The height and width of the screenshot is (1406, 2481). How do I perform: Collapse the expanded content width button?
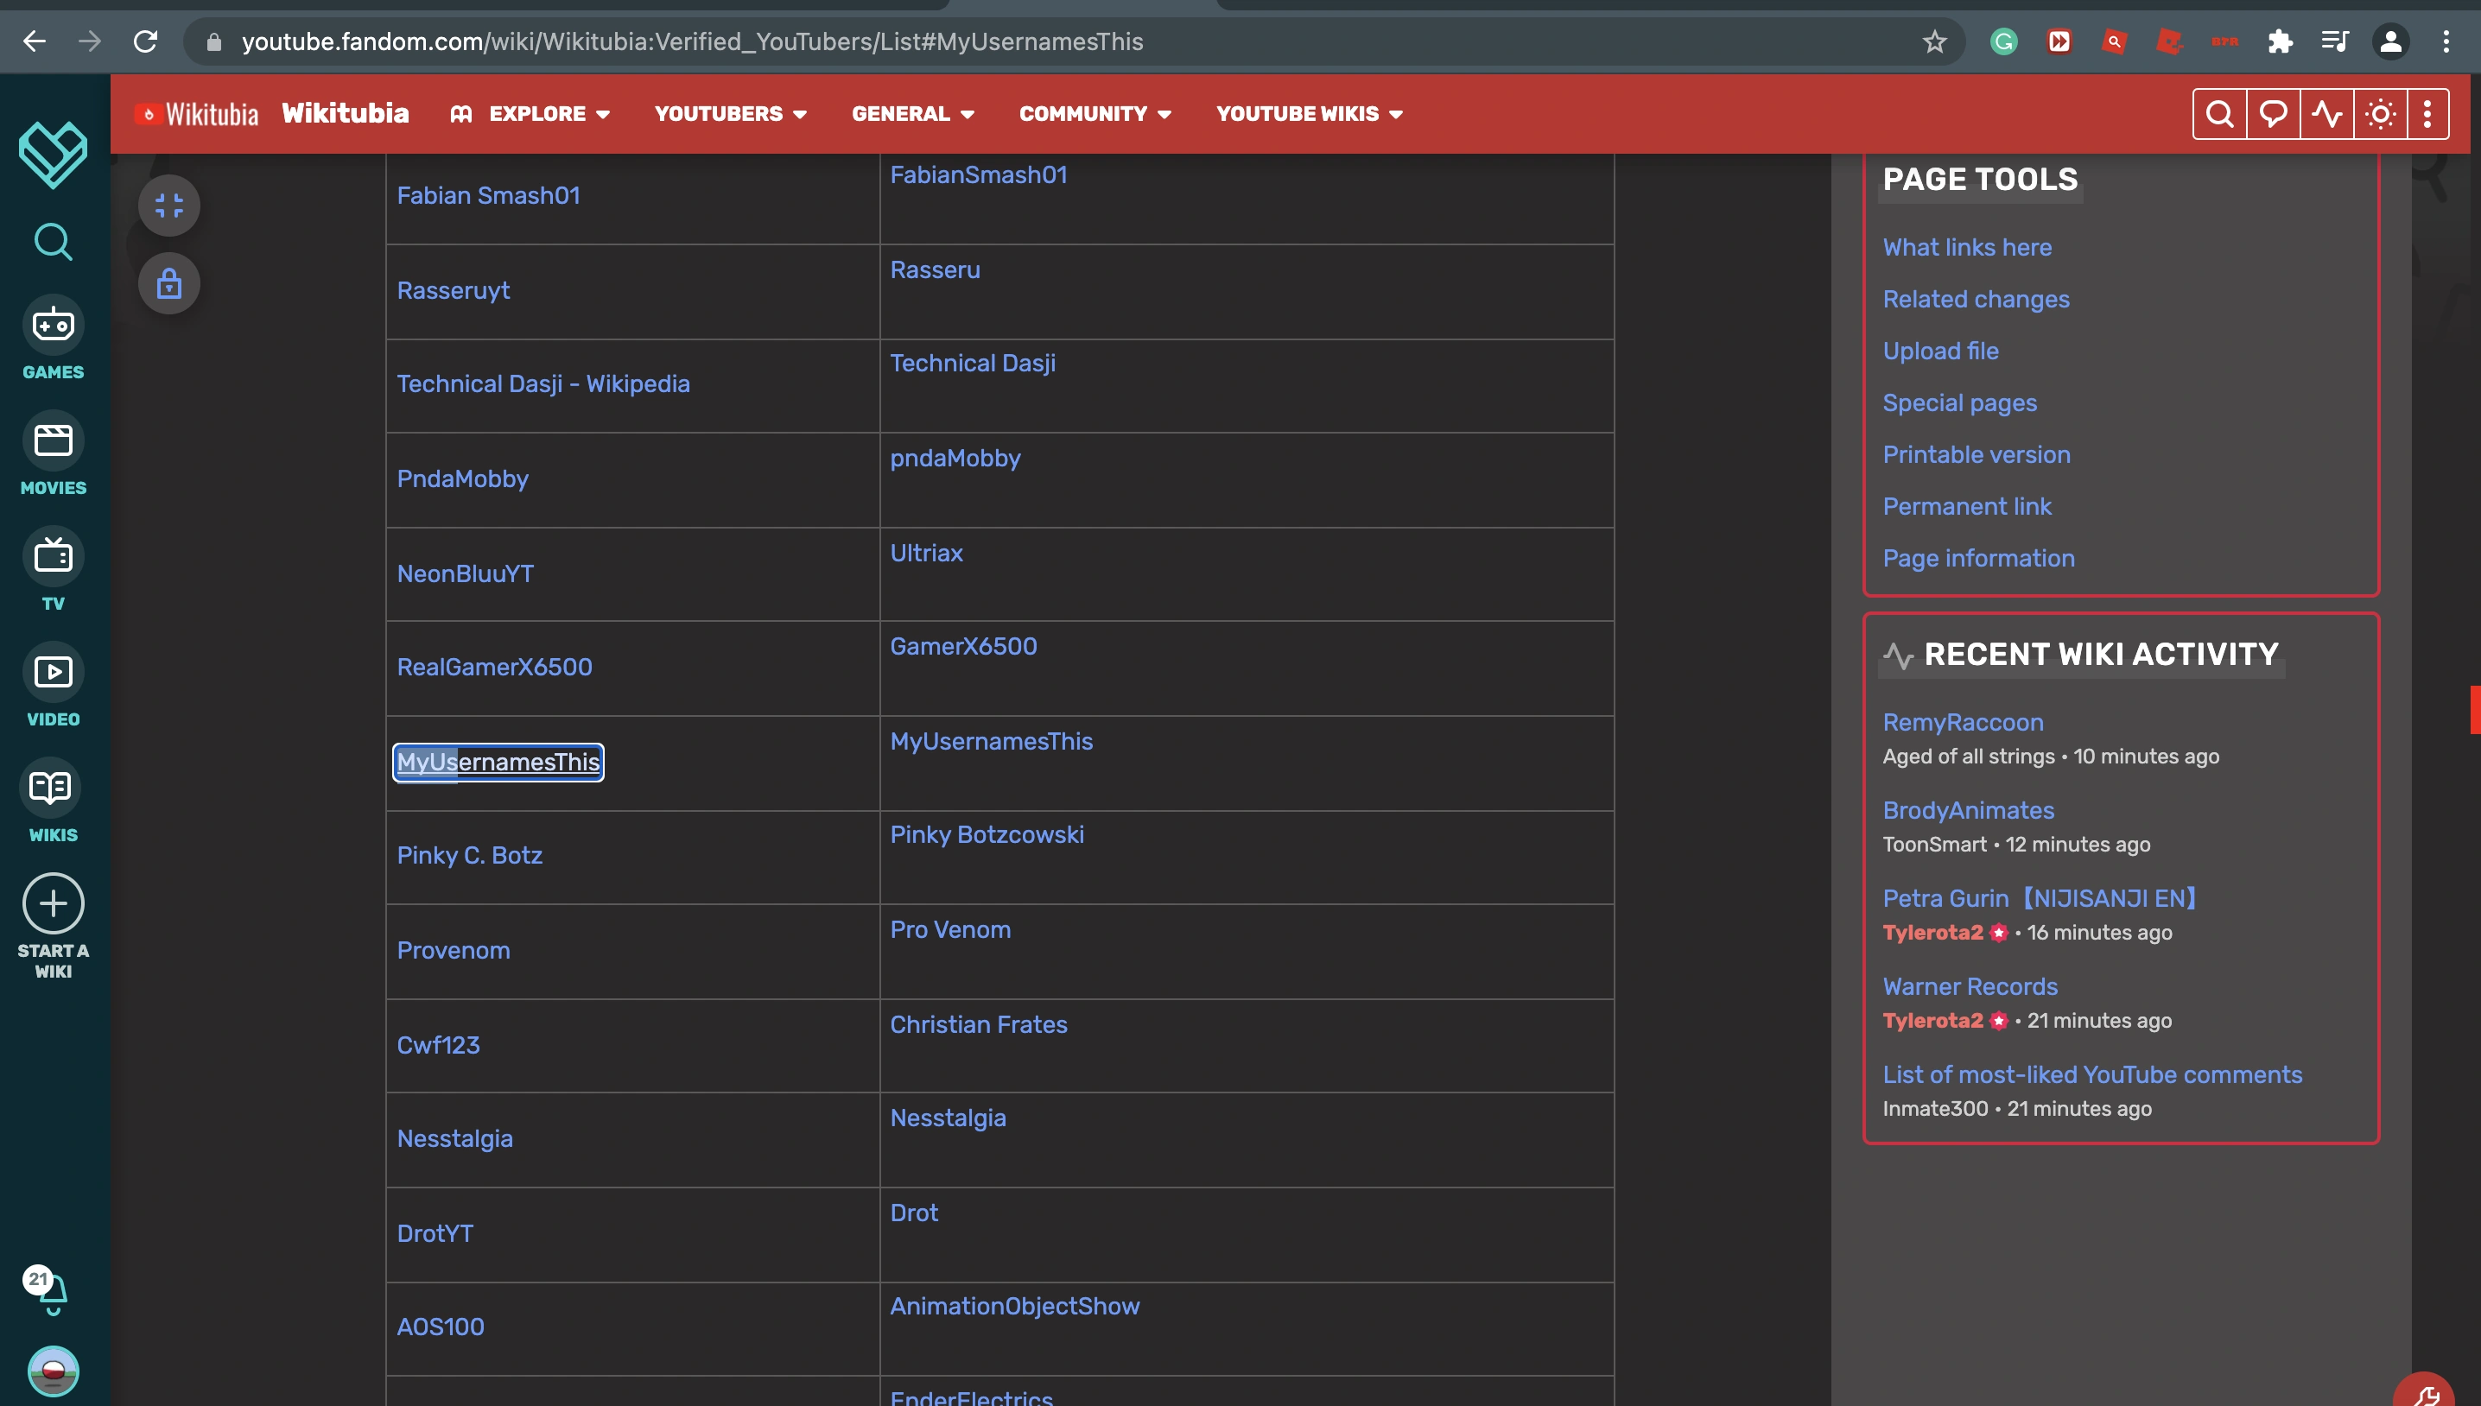[x=169, y=205]
